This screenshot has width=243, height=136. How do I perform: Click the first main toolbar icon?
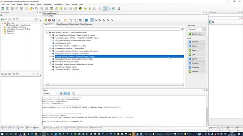tap(3, 8)
